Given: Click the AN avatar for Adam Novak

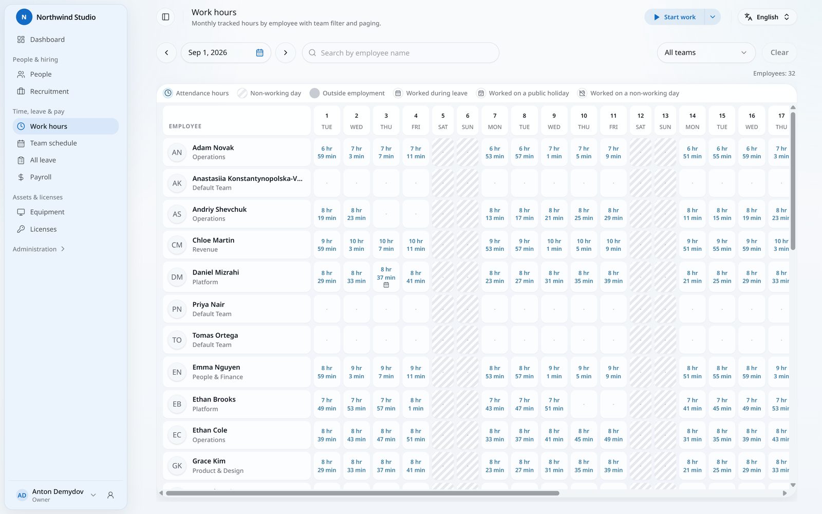Looking at the screenshot, I should [177, 153].
